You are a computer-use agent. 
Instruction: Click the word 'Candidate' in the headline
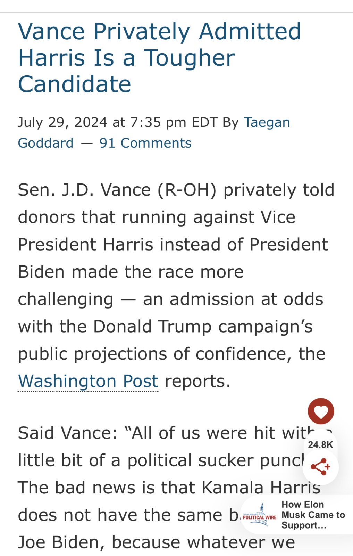click(75, 84)
